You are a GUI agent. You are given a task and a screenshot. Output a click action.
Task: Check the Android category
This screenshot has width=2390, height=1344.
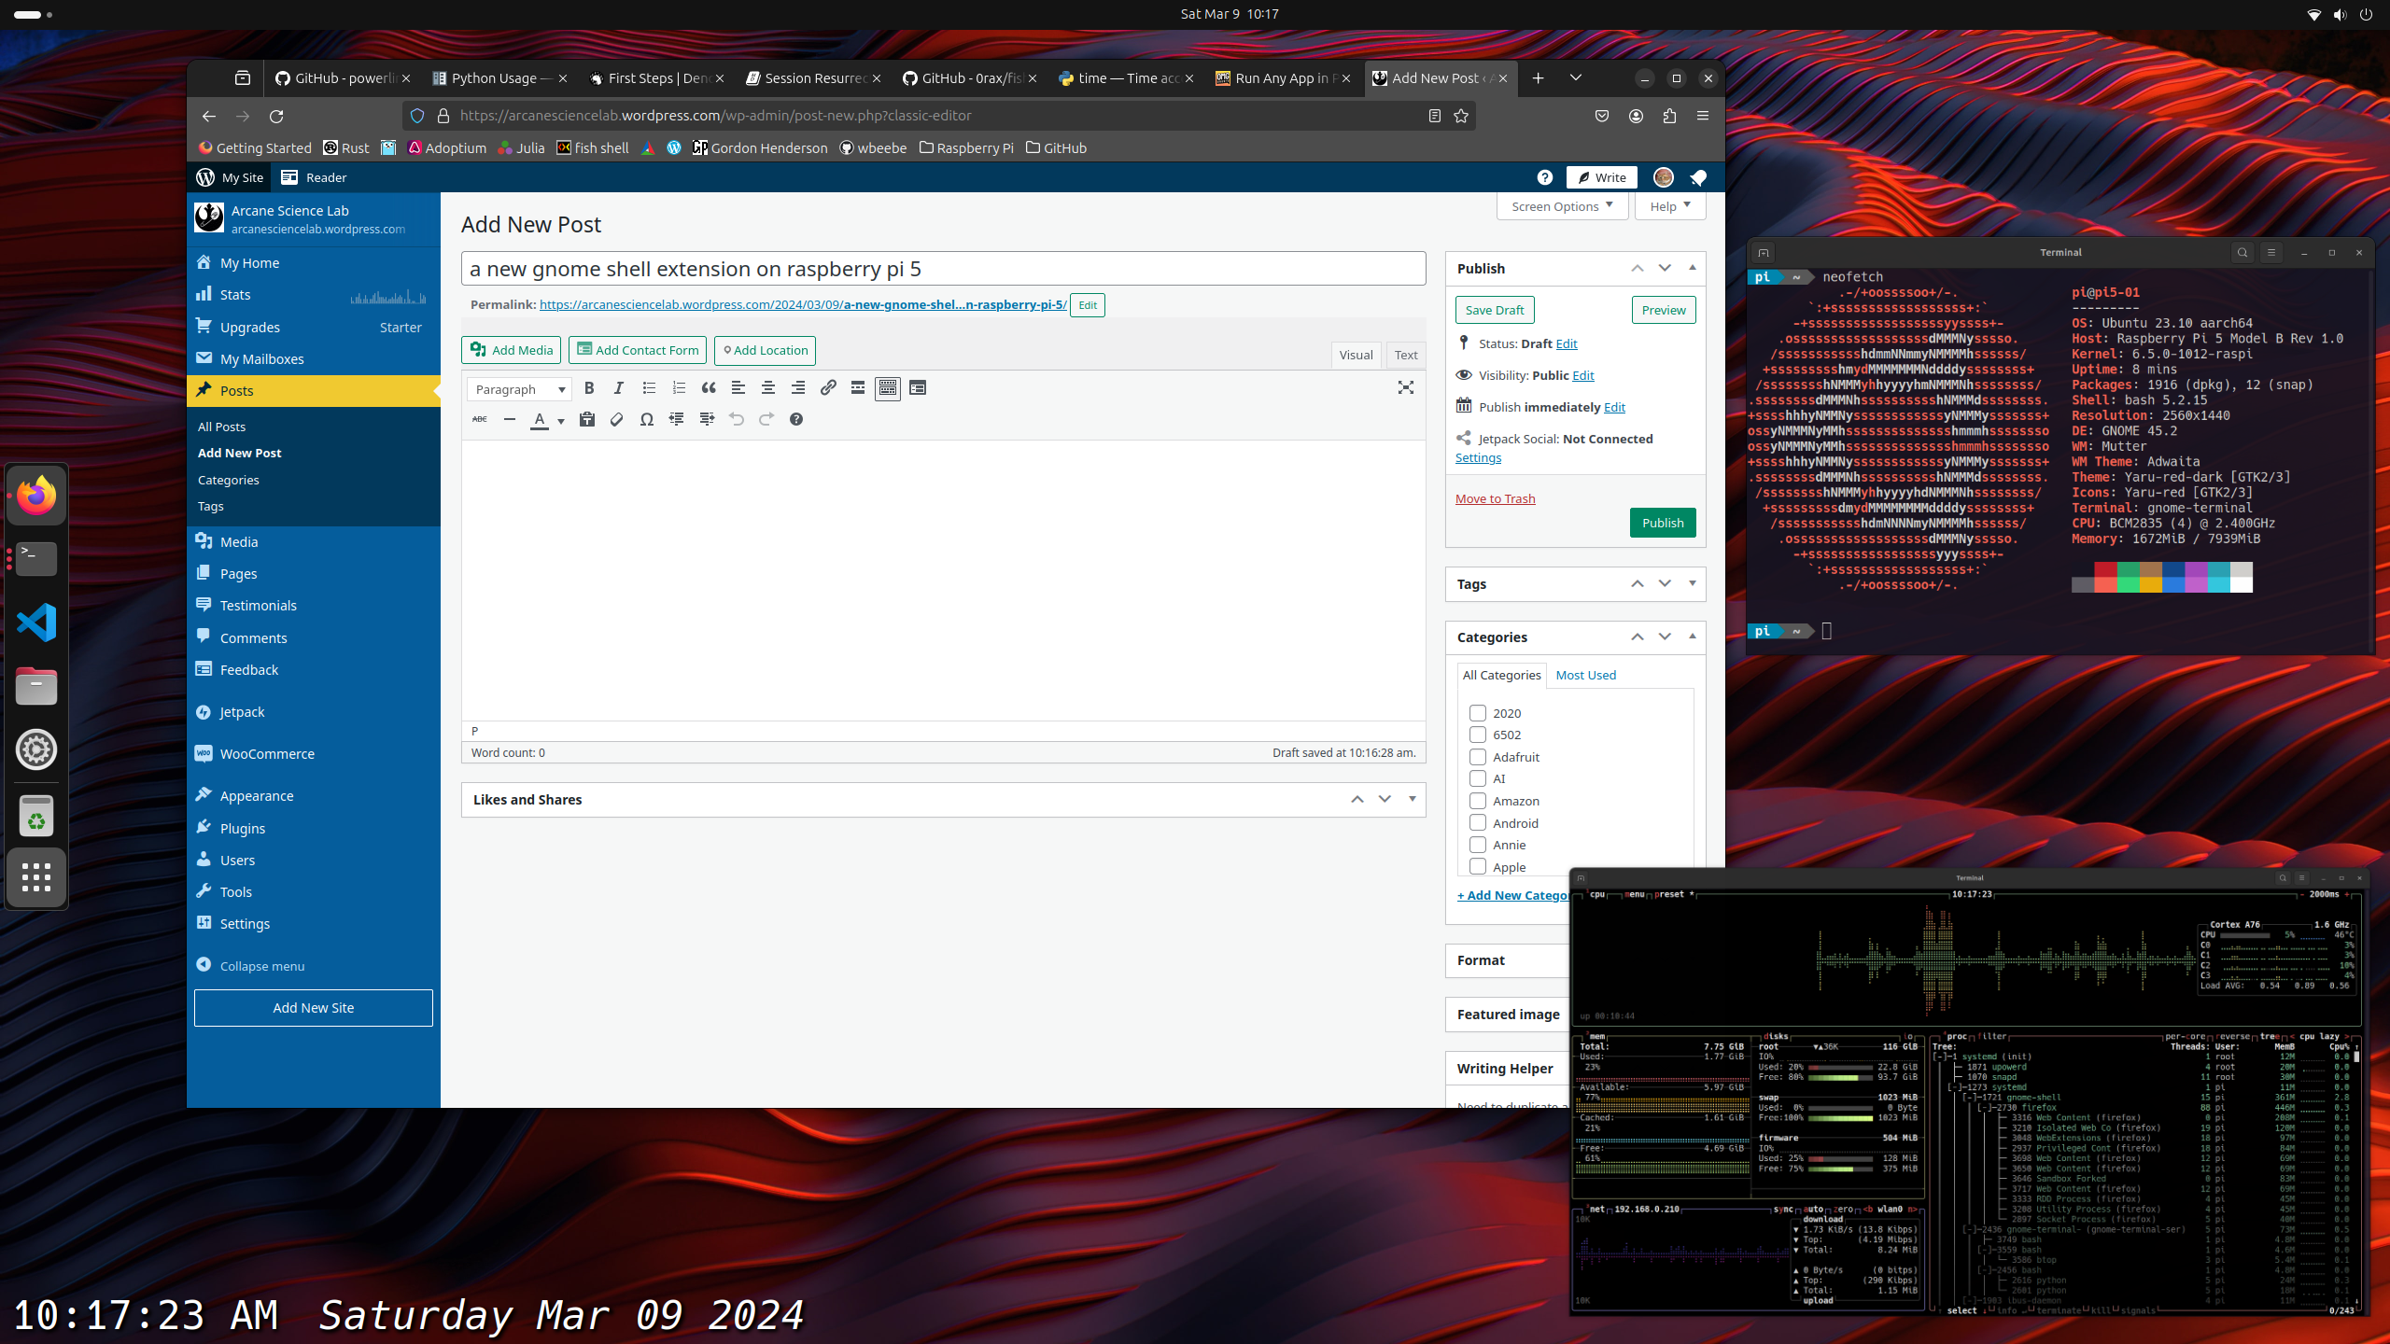1478,822
